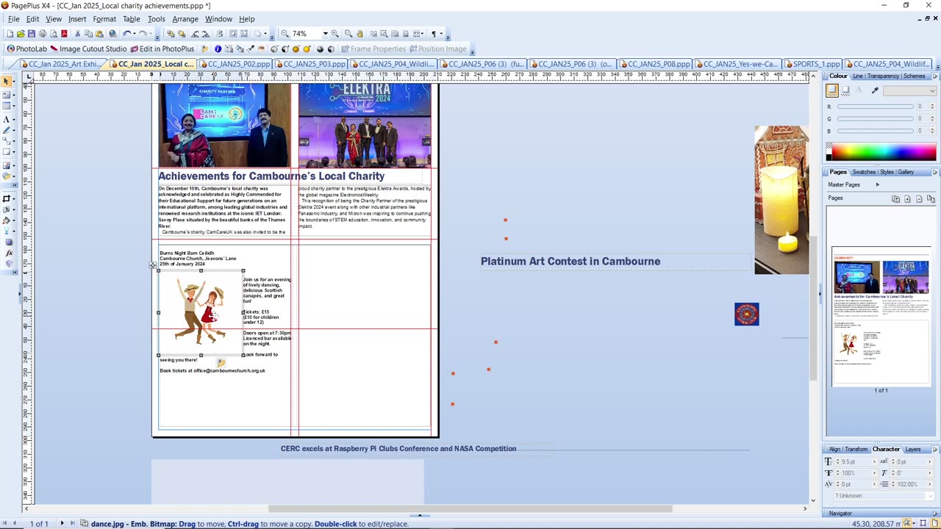
Task: Click the Zoom Out magnifier icon
Action: [285, 34]
